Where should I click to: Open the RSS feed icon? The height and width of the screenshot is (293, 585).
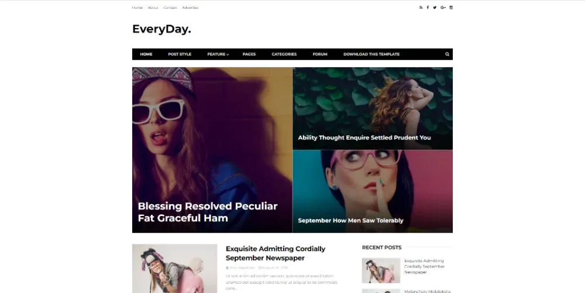click(x=421, y=8)
